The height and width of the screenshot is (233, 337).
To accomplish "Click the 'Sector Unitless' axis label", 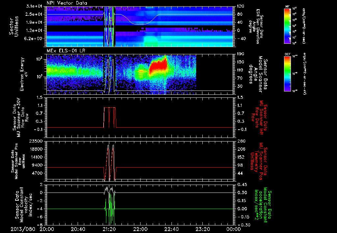I will click(x=14, y=26).
